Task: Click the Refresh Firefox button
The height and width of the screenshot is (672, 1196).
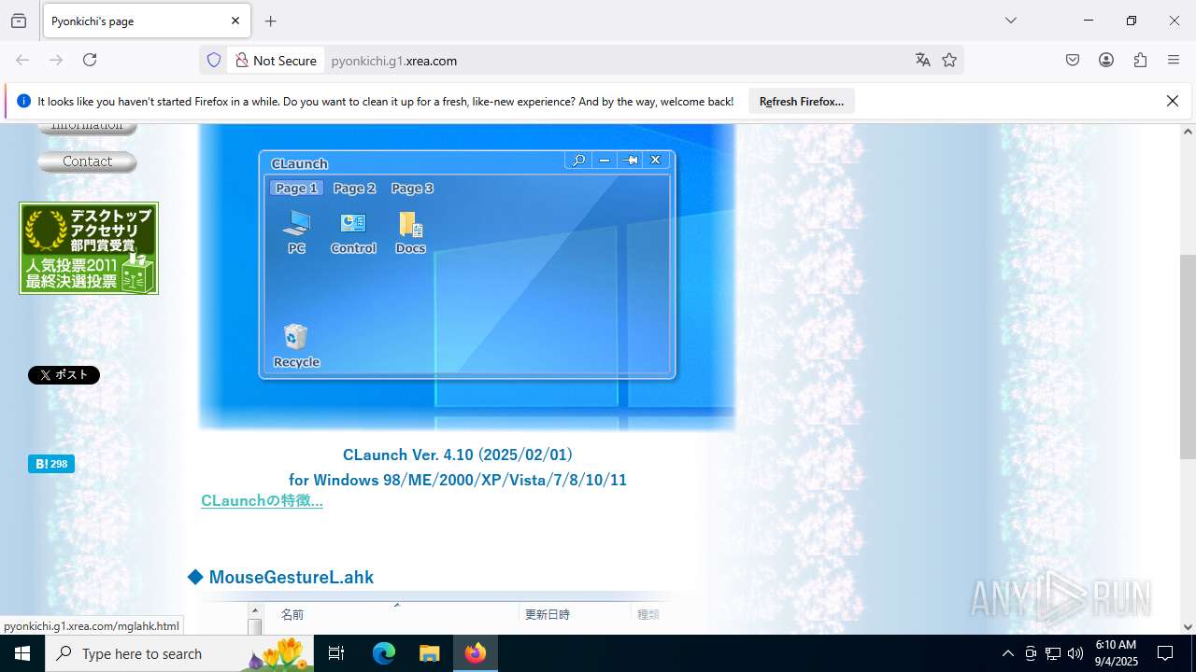Action: [802, 101]
